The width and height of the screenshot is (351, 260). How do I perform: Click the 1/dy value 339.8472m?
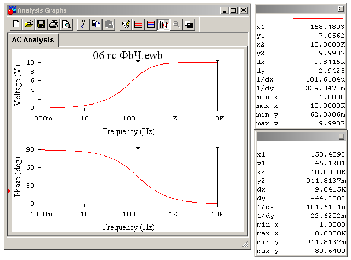click(325, 88)
